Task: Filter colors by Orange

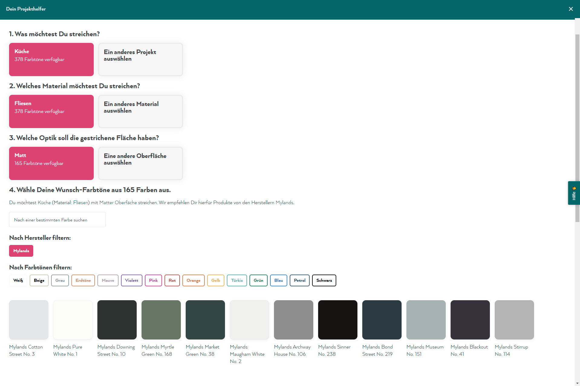Action: (x=194, y=280)
